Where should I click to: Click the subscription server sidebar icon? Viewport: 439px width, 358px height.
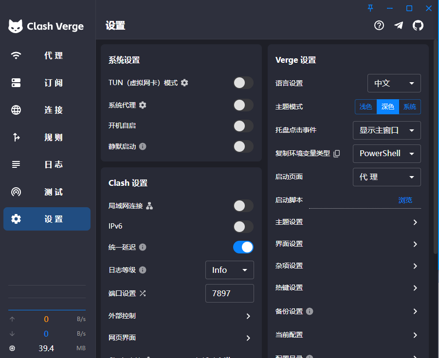click(16, 83)
